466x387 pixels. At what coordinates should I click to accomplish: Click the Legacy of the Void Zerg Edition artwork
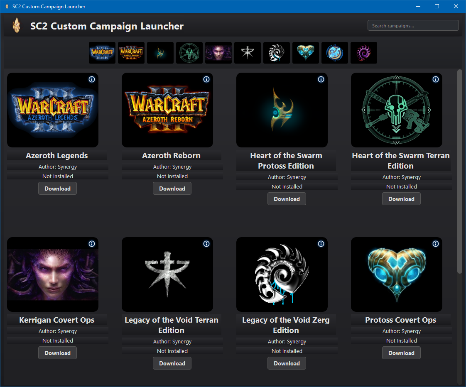coord(282,274)
